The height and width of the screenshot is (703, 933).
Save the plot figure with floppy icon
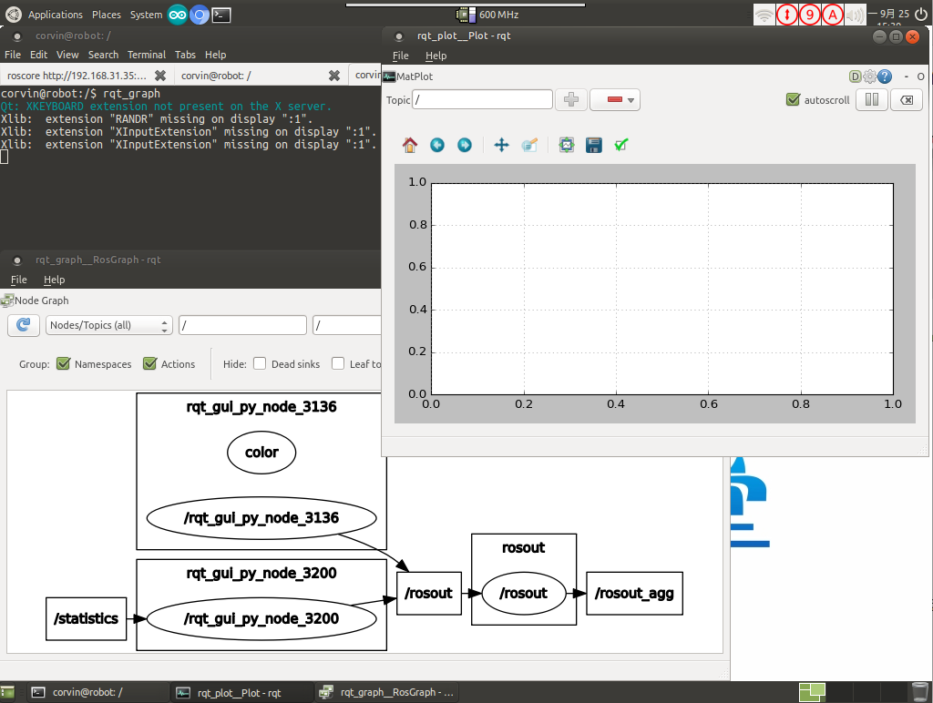(x=594, y=145)
